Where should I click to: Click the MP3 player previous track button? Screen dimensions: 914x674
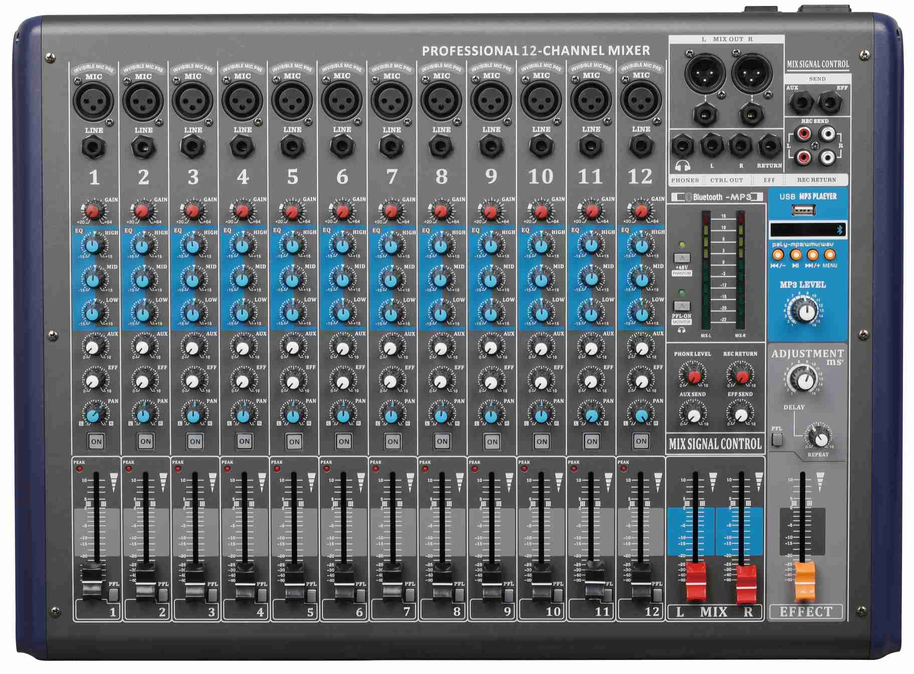pos(778,255)
